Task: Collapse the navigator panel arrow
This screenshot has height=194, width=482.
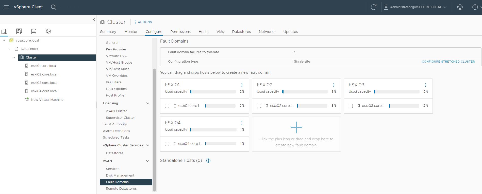Action: pyautogui.click(x=94, y=20)
